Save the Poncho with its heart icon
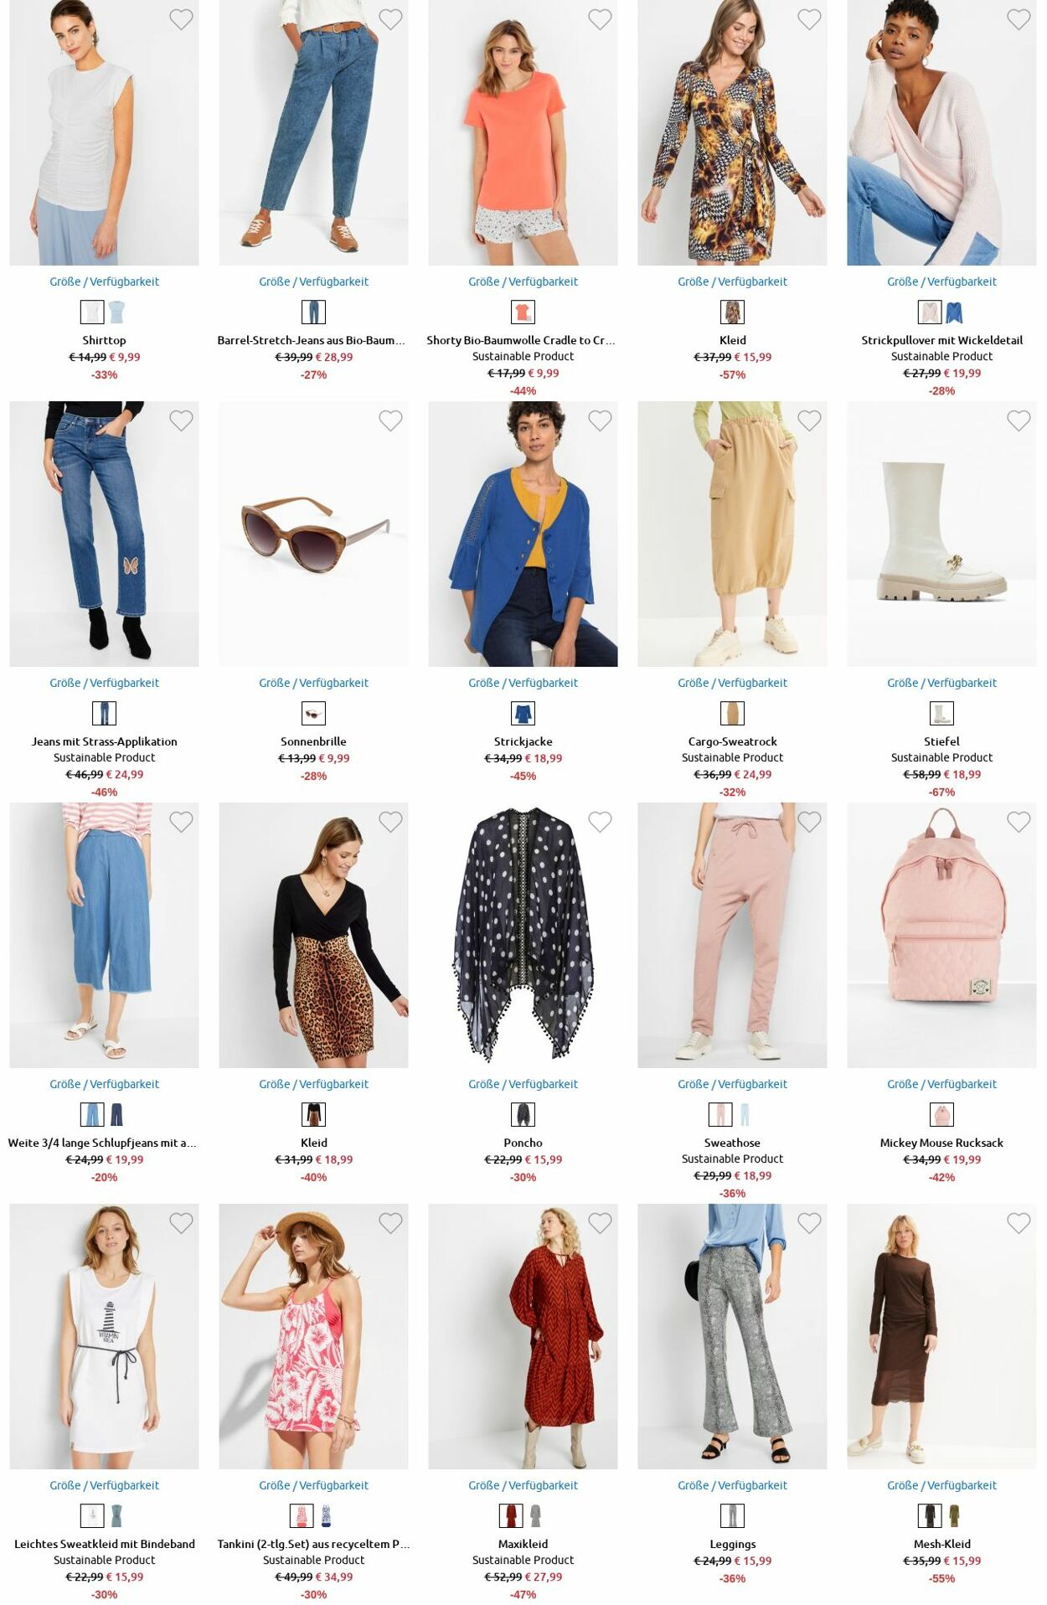The height and width of the screenshot is (1605, 1047). pyautogui.click(x=600, y=822)
